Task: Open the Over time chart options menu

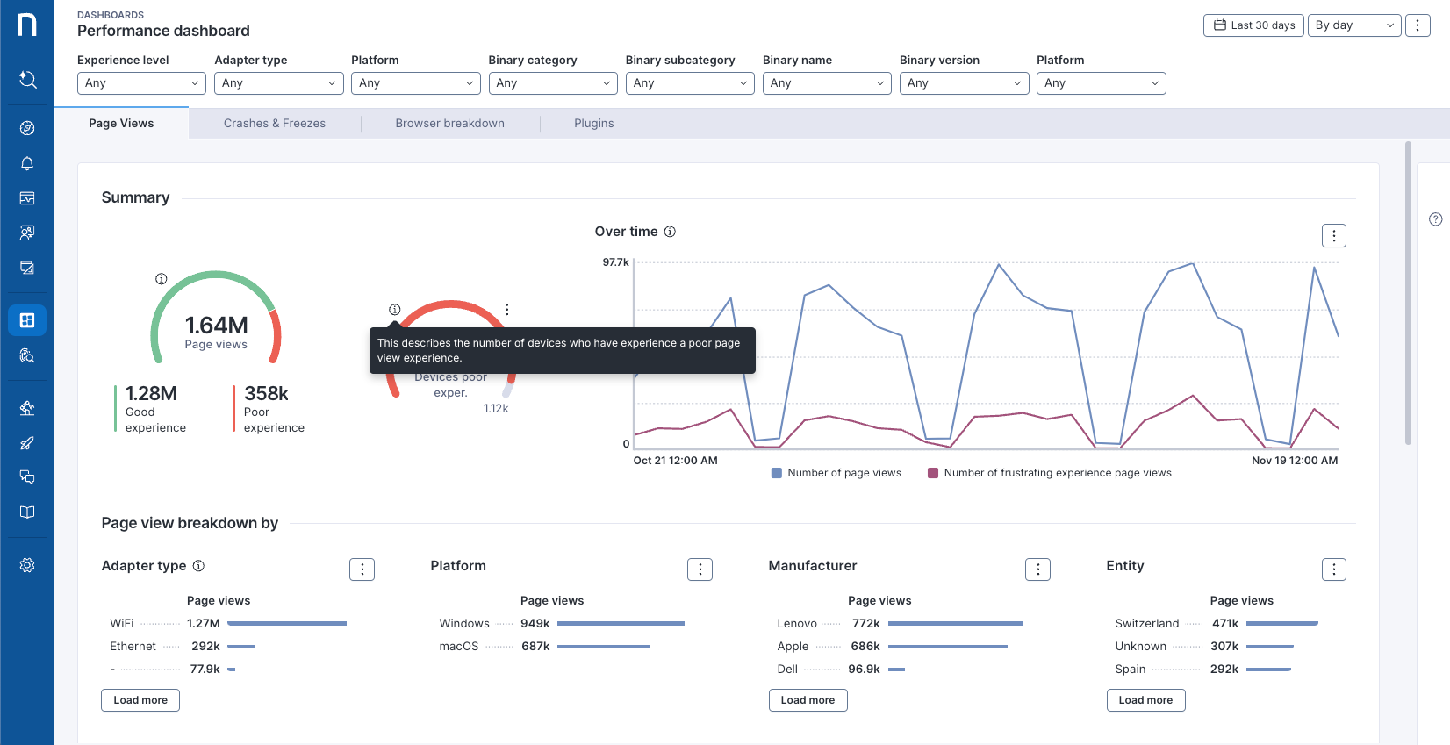Action: tap(1333, 235)
